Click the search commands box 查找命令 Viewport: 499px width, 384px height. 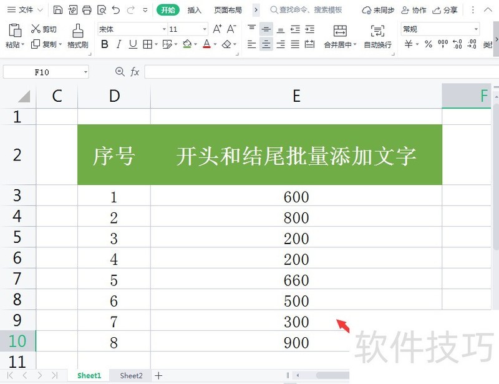click(306, 10)
